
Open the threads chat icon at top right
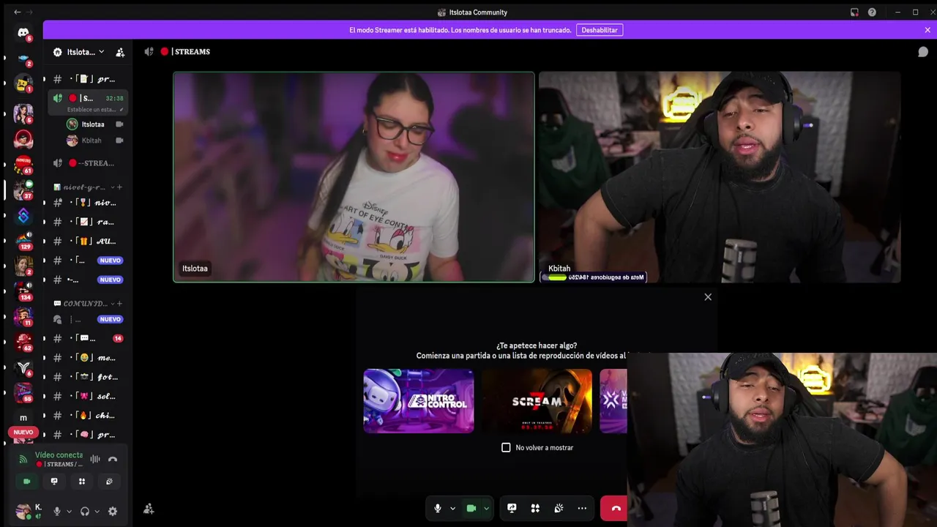pos(923,52)
